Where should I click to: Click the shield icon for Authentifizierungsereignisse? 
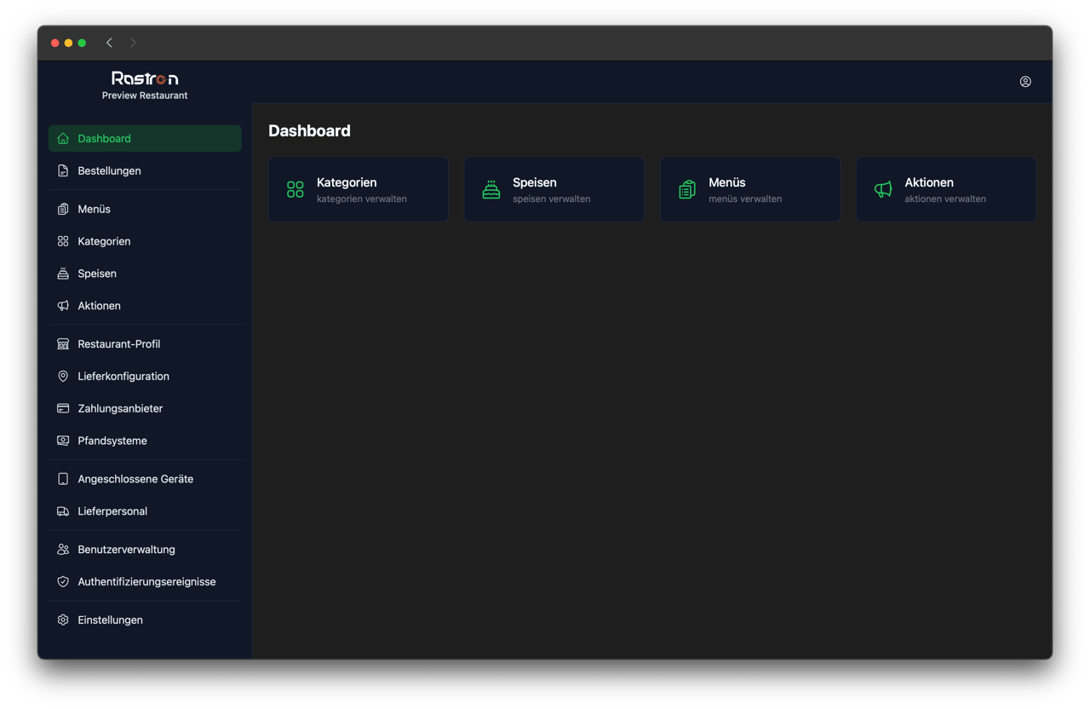(63, 582)
